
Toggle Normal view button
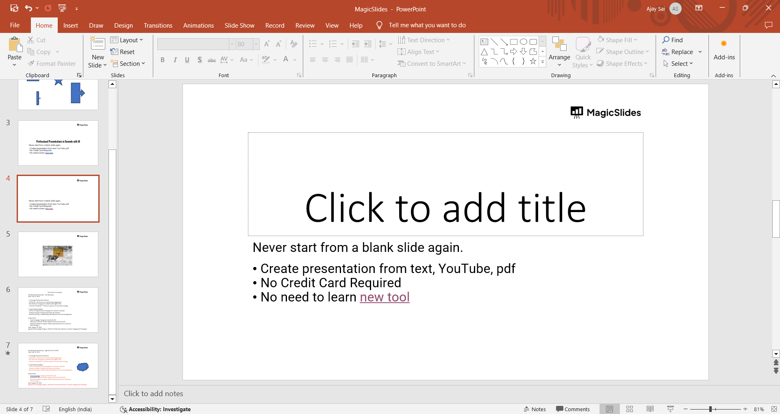(609, 409)
